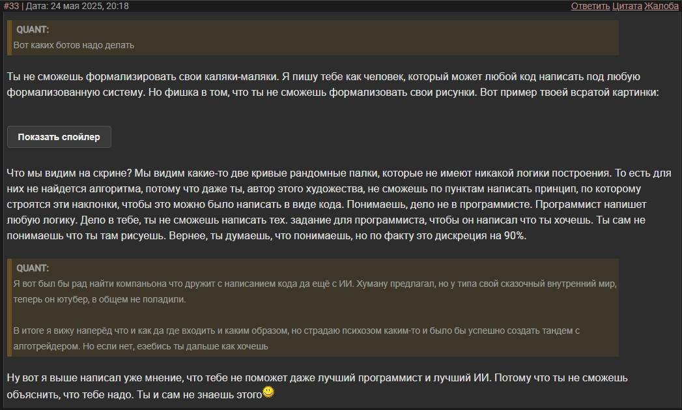682x410 pixels.
Task: Click the quoted line ending 'как хочешь'
Action: tap(141, 347)
